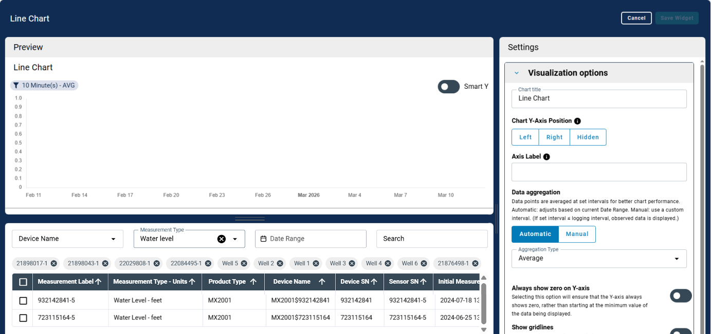Open the Aggregation Type dropdown

(599, 259)
